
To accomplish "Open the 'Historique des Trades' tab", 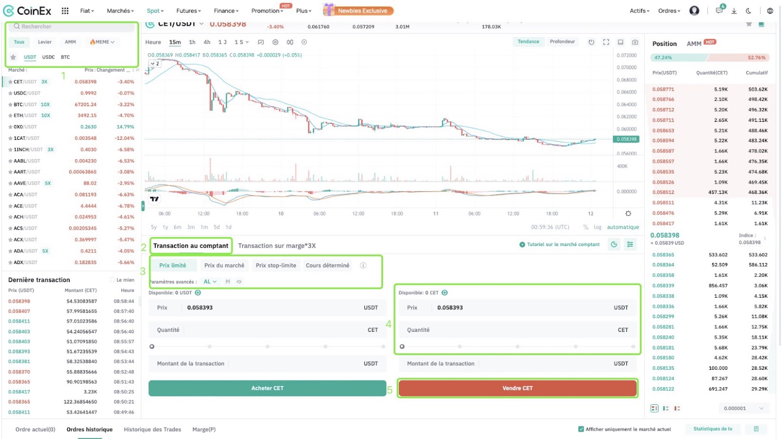I will pos(152,430).
